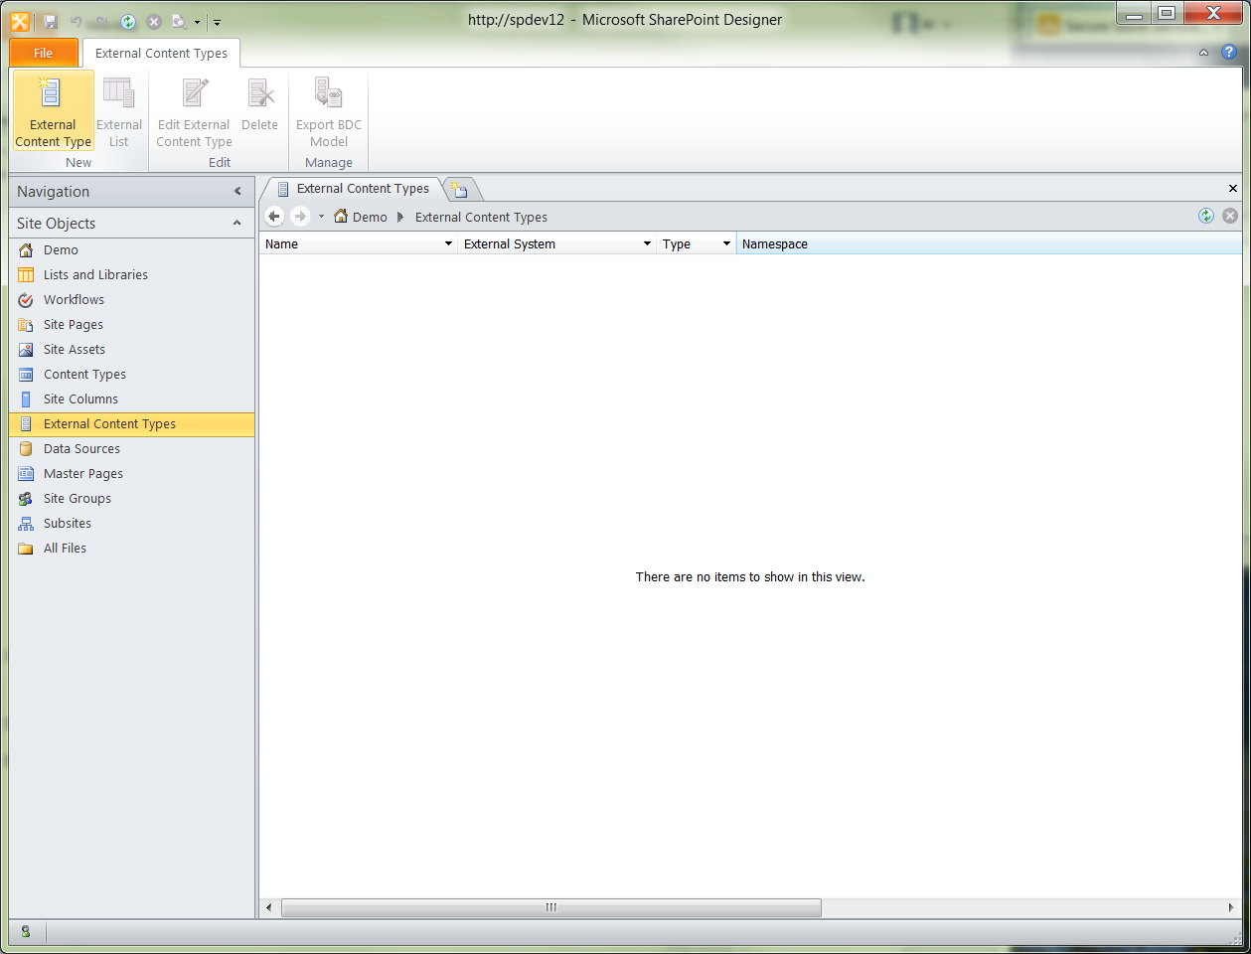Close the document tab with X

[1233, 188]
